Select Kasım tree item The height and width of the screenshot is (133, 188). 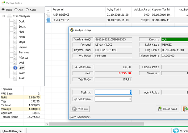tap(22, 73)
